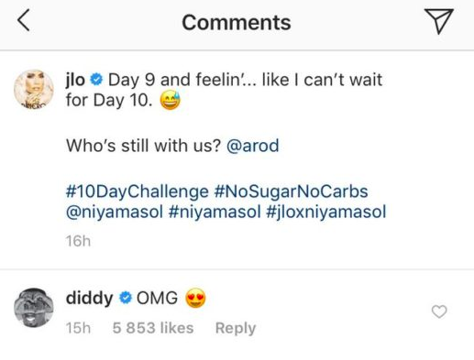474x360 pixels.
Task: Tap the heart-eyes emoji in diddy's comment
Action: pos(196,298)
